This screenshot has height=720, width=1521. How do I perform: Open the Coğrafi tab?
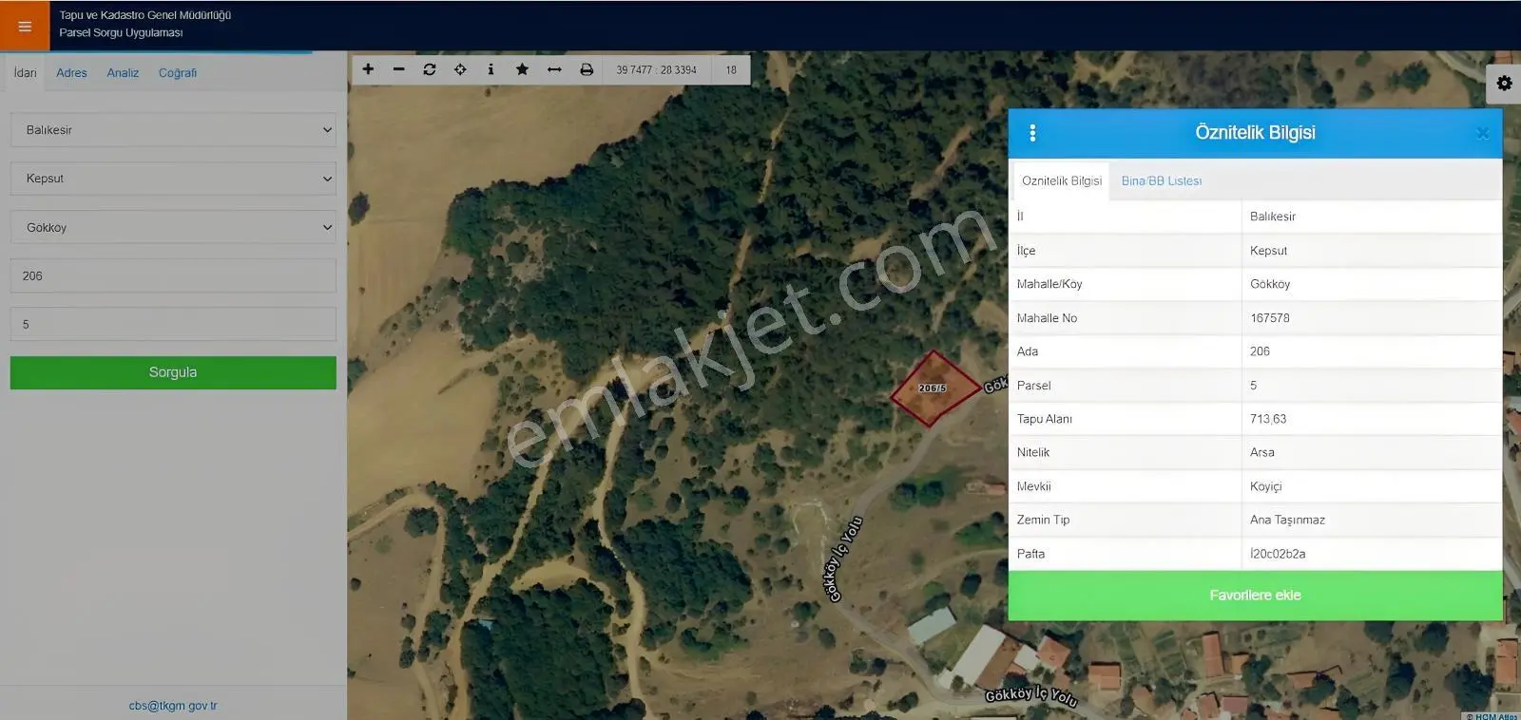coord(178,73)
